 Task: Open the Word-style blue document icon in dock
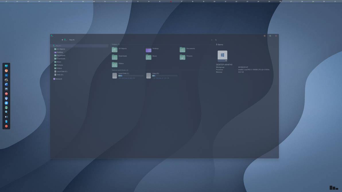(x=6, y=84)
